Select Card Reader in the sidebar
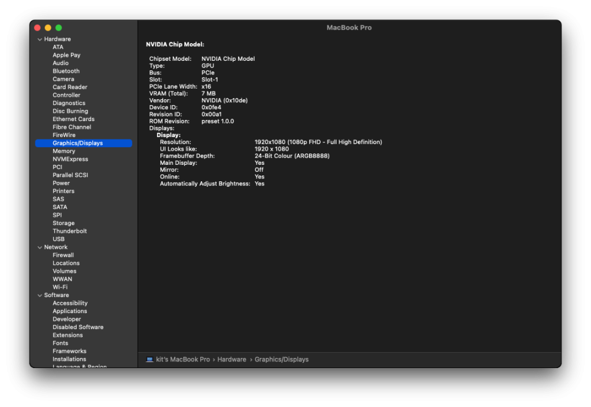Viewport: 591px width, 407px height. coord(70,87)
